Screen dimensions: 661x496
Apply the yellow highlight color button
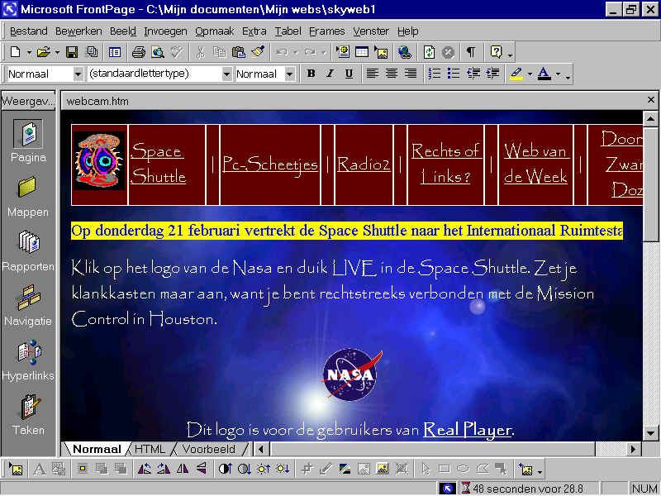(516, 74)
